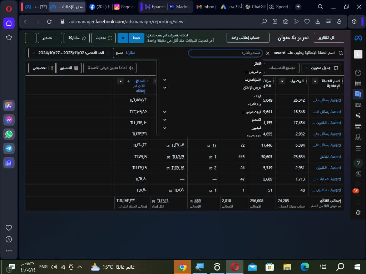Open File Explorer from Windows taskbar

(287, 267)
